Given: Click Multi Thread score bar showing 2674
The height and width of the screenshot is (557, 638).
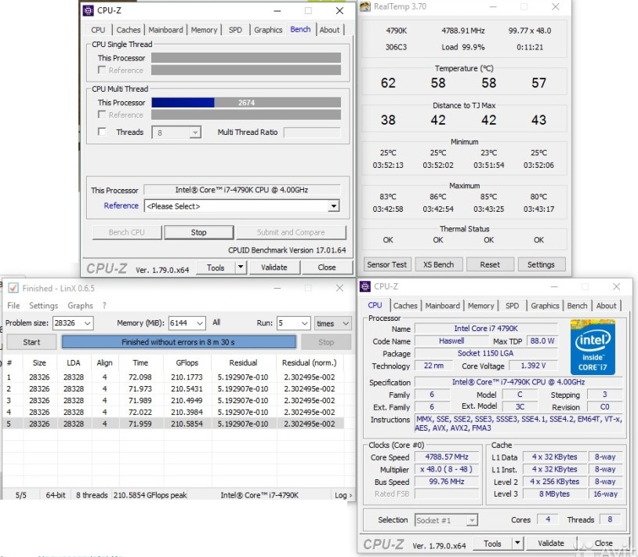Looking at the screenshot, I should 246,103.
